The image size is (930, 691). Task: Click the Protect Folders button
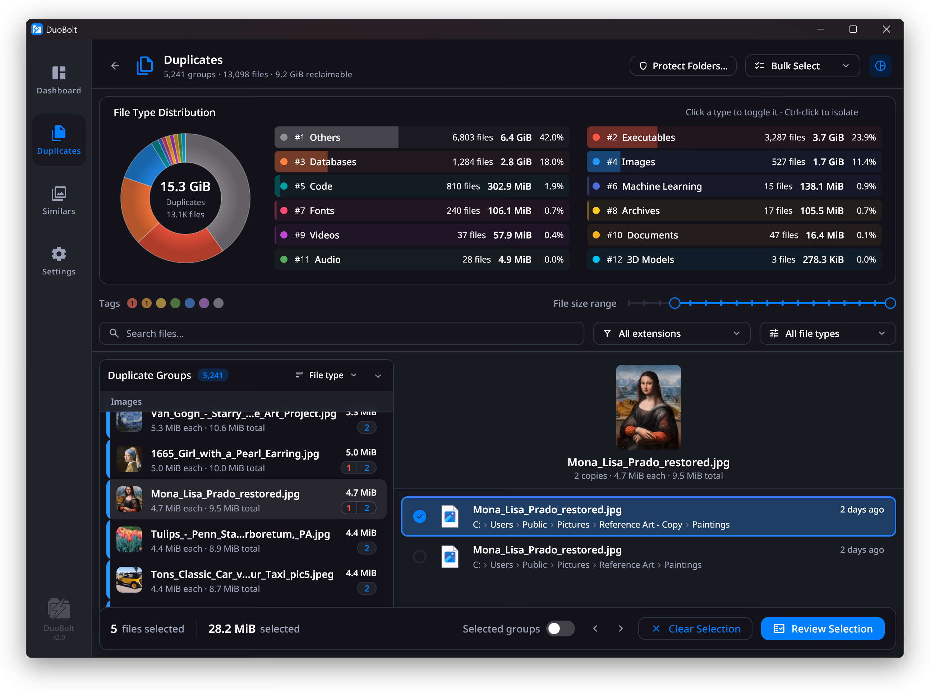point(683,66)
